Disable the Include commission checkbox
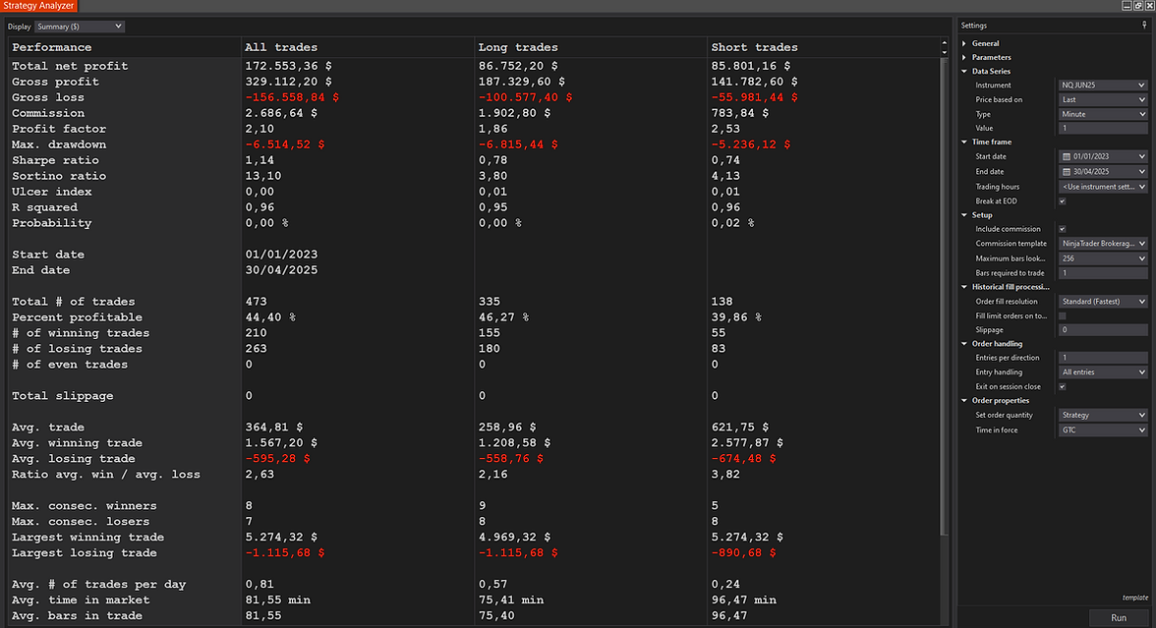Screen dimensions: 1156x628 coord(1063,229)
